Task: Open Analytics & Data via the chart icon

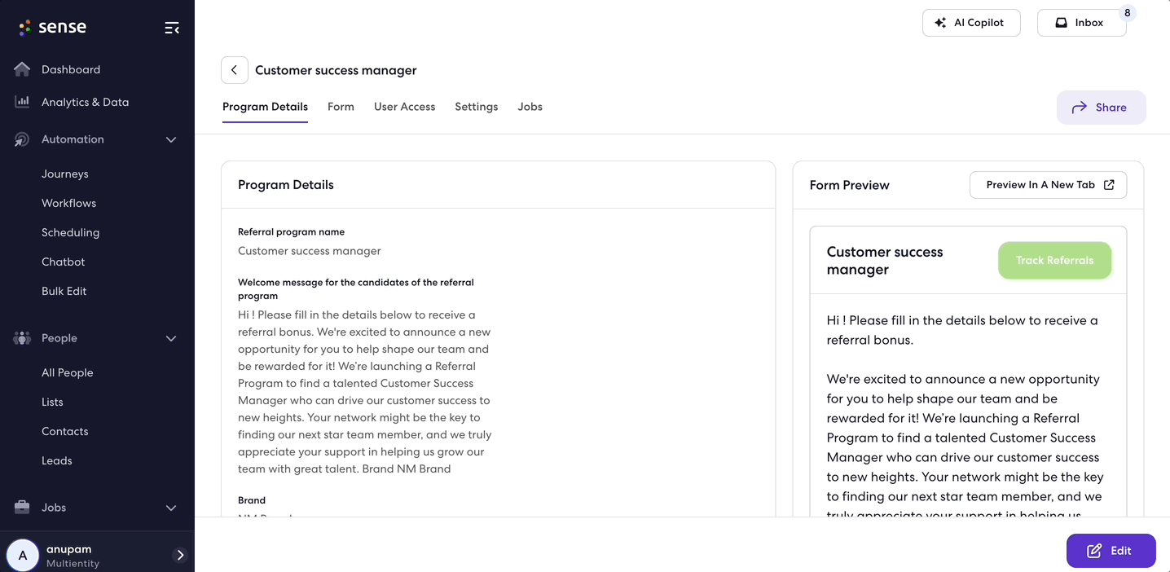Action: [22, 102]
